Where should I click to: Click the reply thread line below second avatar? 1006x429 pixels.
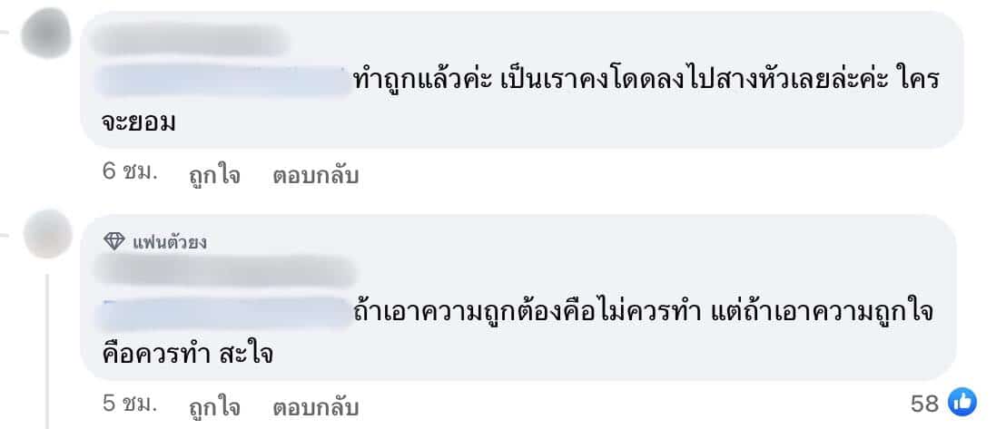tap(47, 351)
